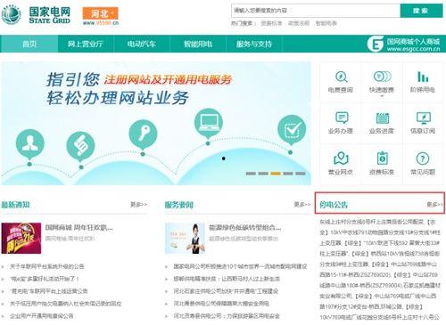Open 更多>> beside 最新通知

tap(138, 204)
